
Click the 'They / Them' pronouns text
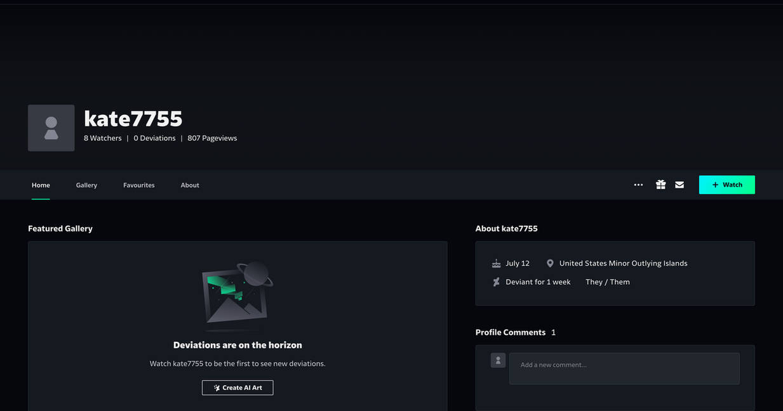[608, 282]
